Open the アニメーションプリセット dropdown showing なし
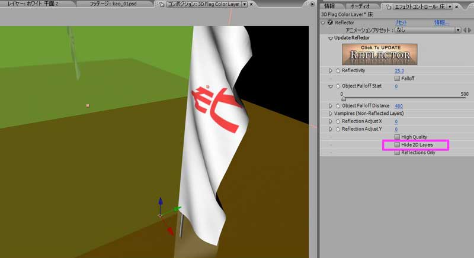474x258 pixels. (x=428, y=30)
